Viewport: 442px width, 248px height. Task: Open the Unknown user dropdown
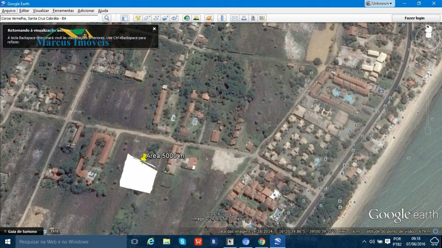[380, 4]
